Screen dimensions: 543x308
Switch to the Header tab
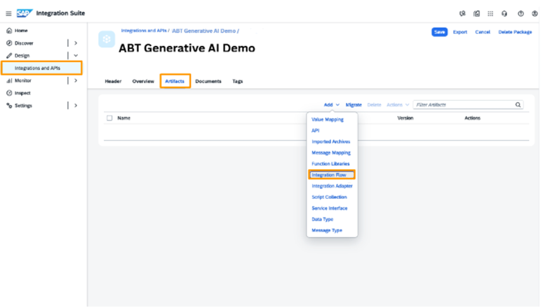113,81
